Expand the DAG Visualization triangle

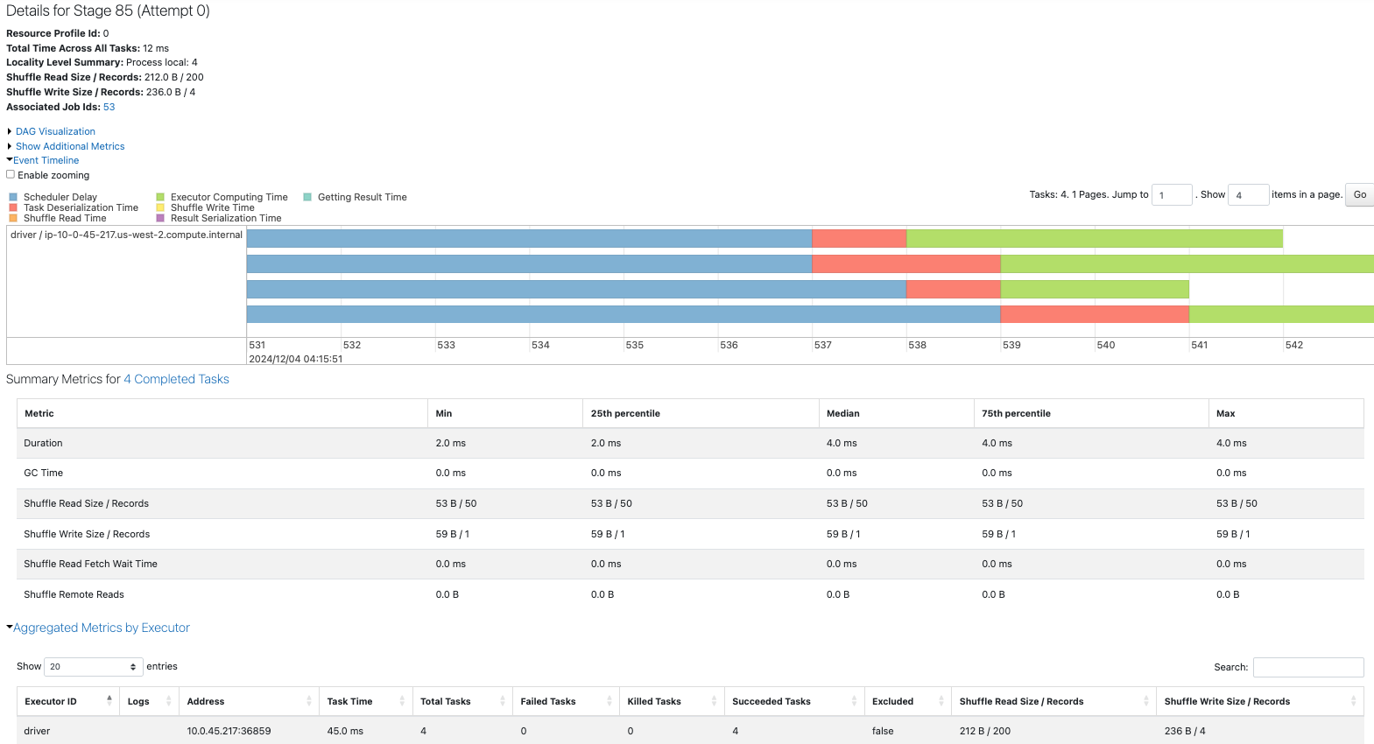point(10,131)
